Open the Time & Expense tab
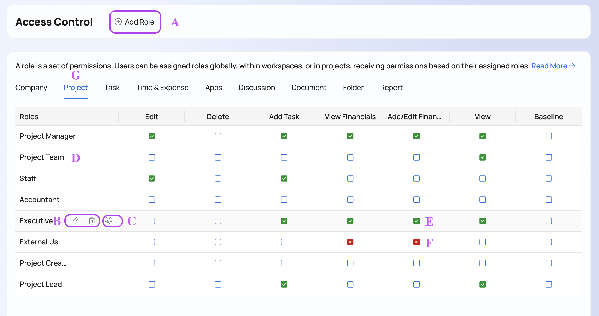The width and height of the screenshot is (599, 316). (x=162, y=88)
